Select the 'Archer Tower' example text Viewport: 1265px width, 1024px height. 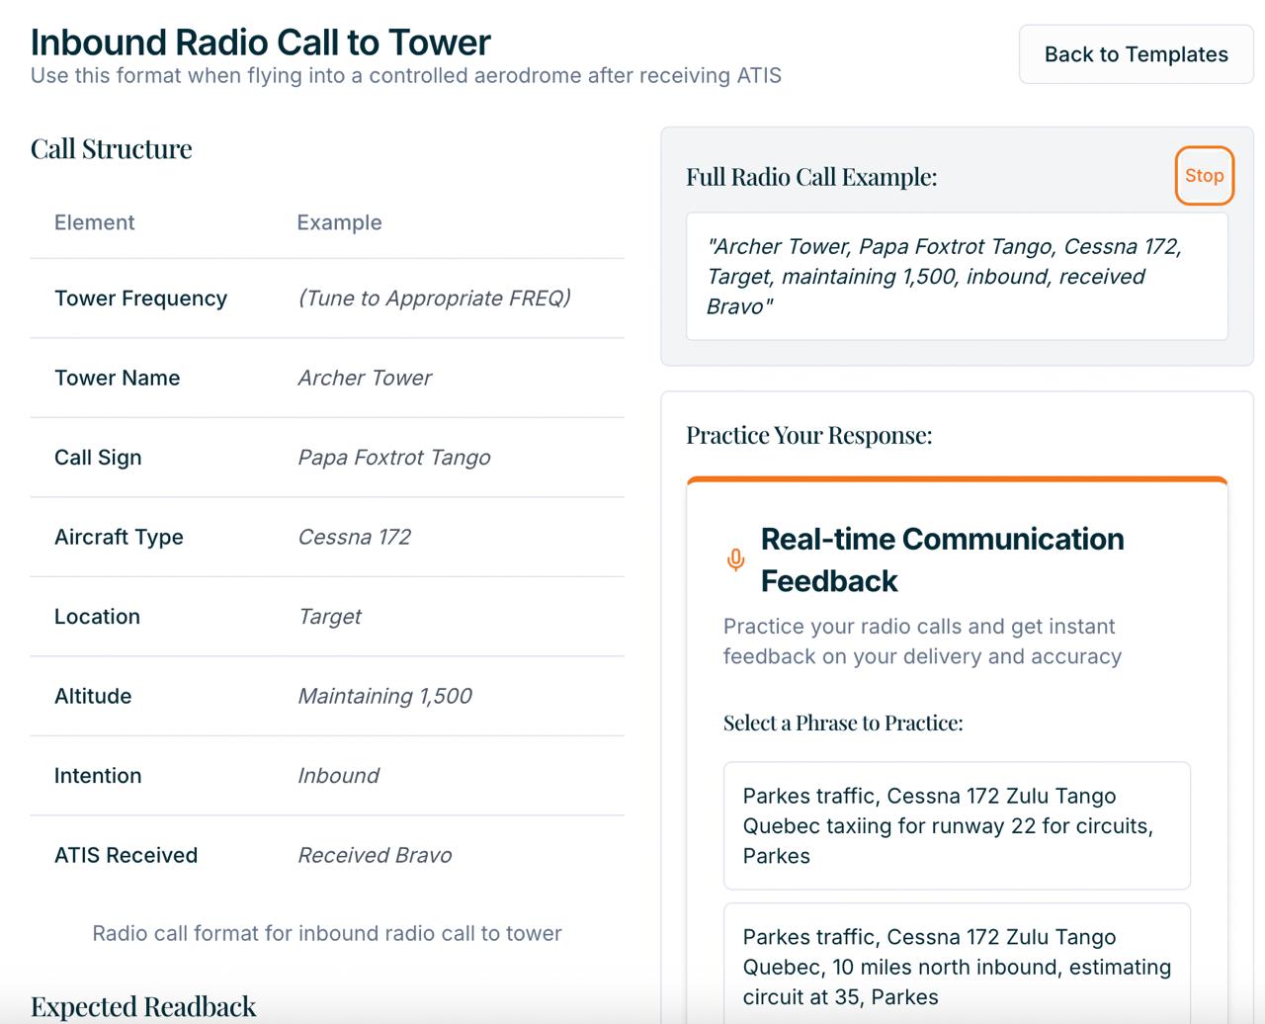pos(365,378)
